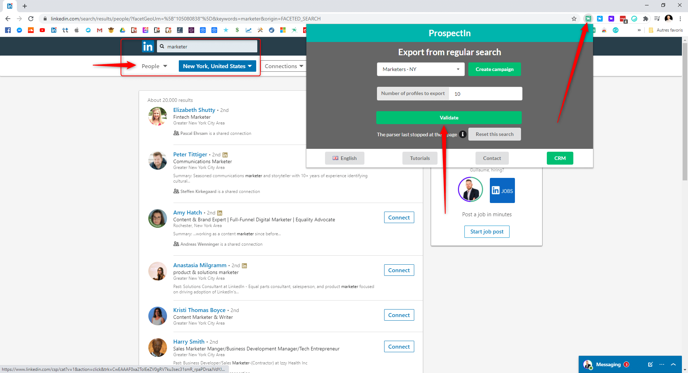This screenshot has height=373, width=688.
Task: Click Elizabeth Shutty's profile photo
Action: click(158, 116)
